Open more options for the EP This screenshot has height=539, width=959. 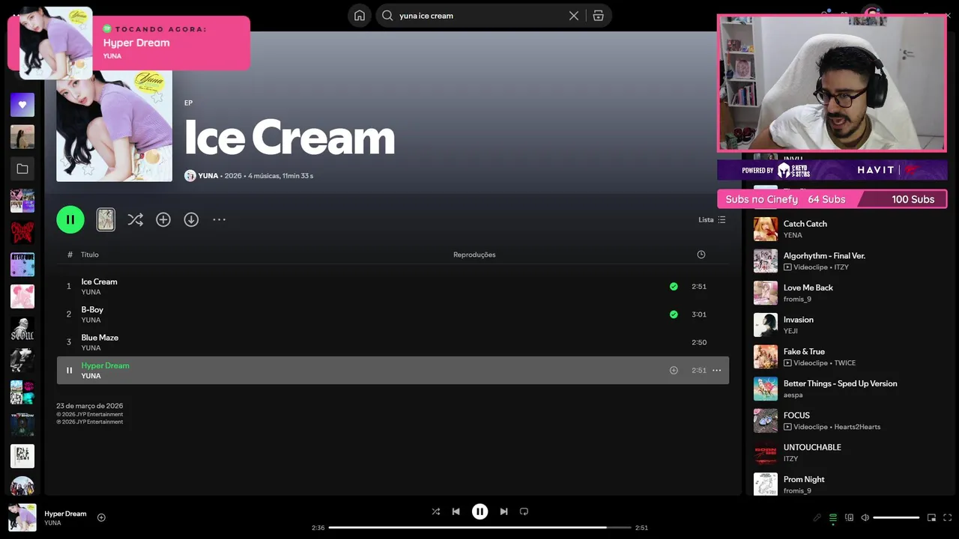(219, 219)
